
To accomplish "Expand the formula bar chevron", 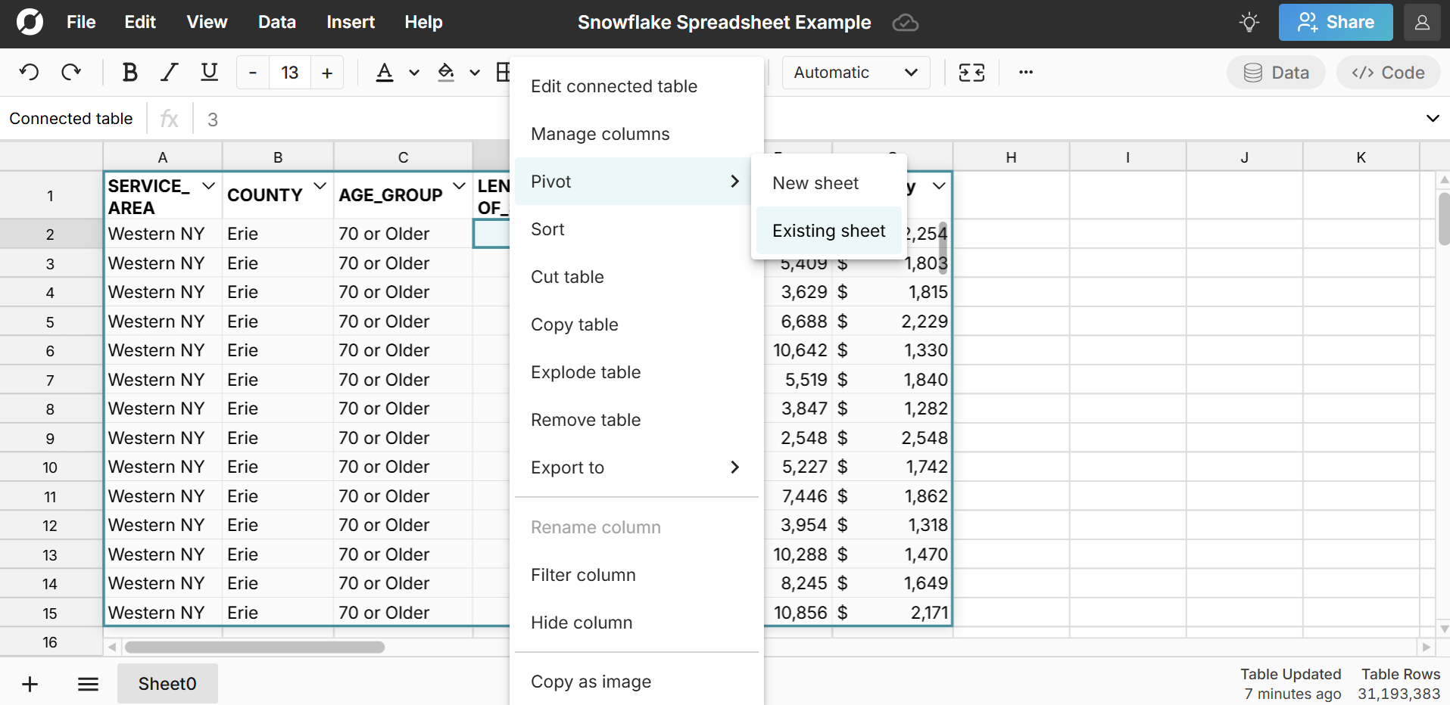I will 1433,118.
